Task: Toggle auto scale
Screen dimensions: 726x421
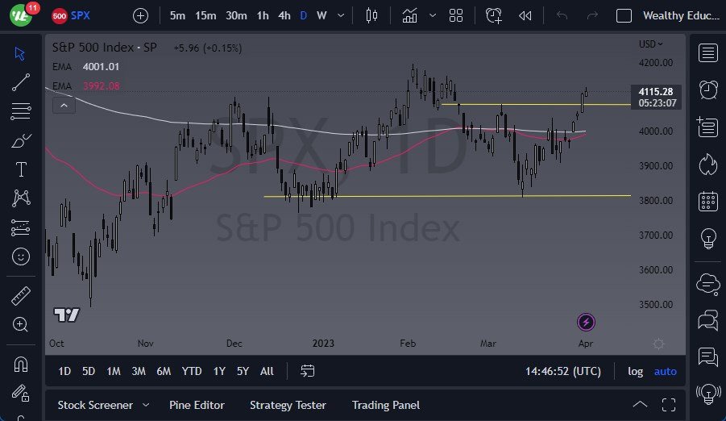Action: coord(666,371)
